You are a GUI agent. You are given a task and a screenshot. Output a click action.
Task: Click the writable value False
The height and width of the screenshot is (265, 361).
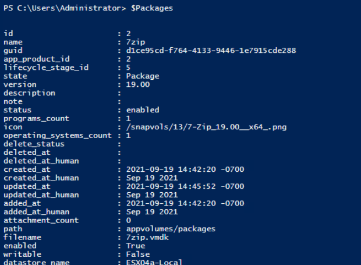click(137, 254)
